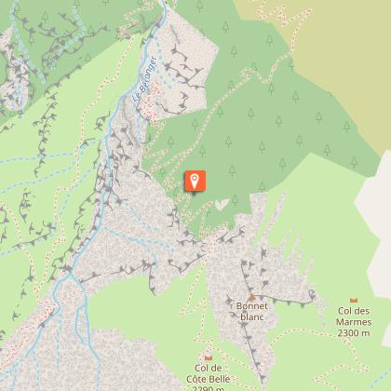Click the Col de Côte Belle label

(209, 373)
